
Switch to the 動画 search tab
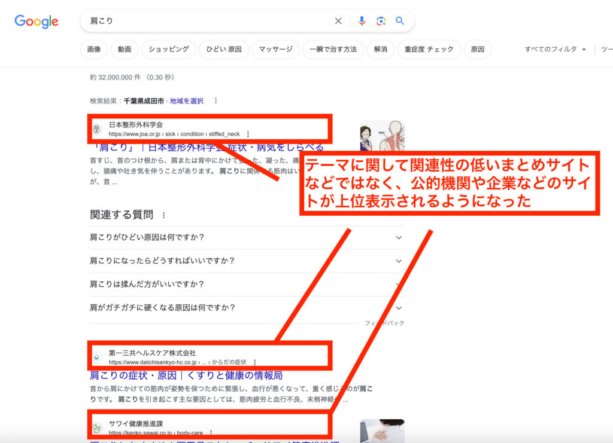124,50
